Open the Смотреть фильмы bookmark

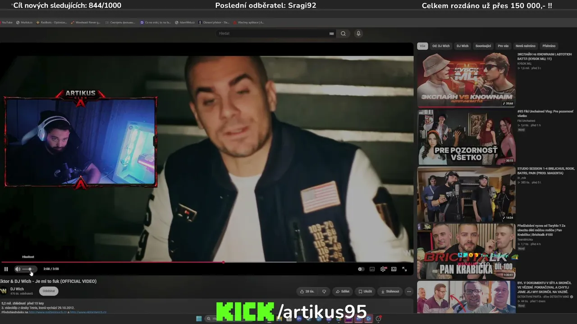(120, 22)
